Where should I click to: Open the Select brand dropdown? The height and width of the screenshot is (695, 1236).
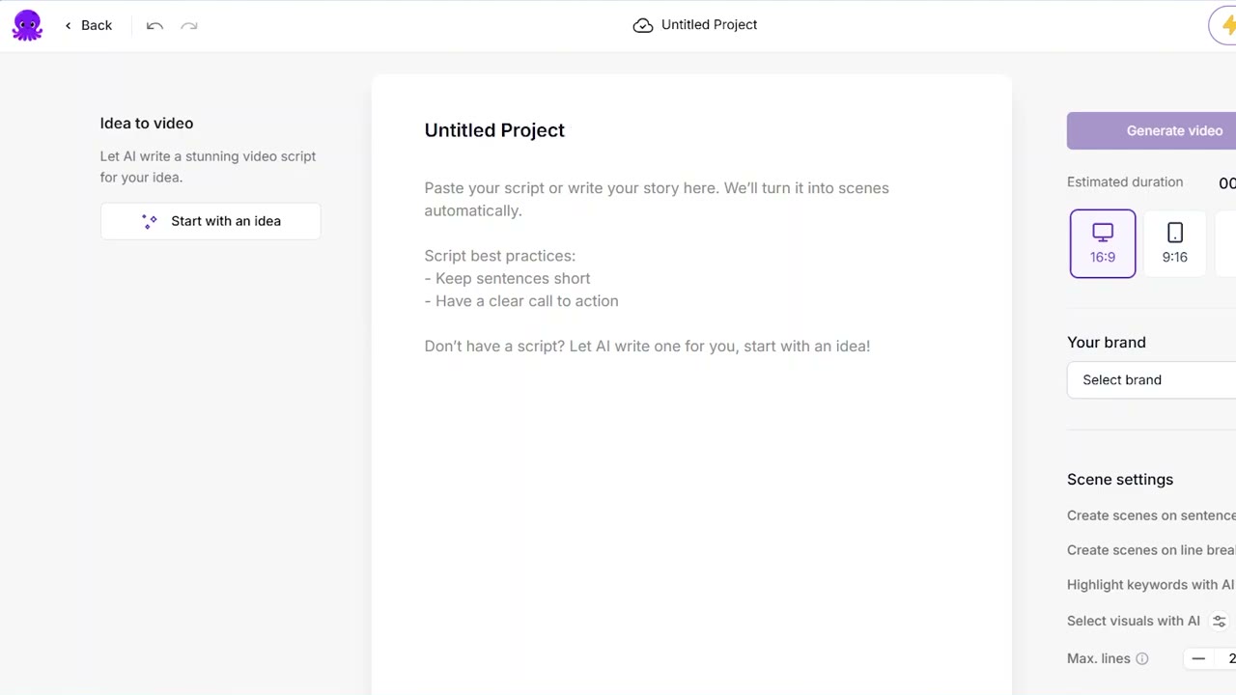pyautogui.click(x=1151, y=379)
